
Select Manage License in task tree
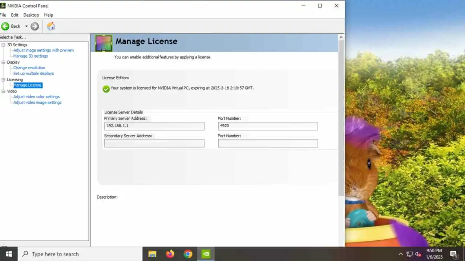point(27,85)
